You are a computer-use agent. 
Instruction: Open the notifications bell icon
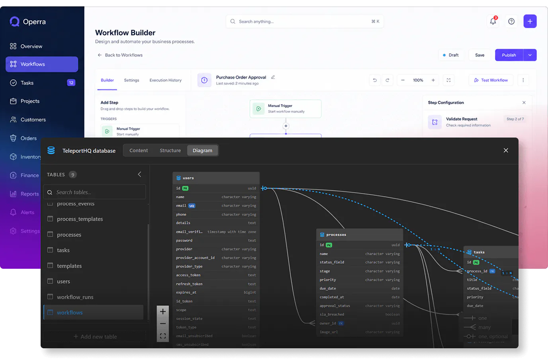[x=493, y=21]
